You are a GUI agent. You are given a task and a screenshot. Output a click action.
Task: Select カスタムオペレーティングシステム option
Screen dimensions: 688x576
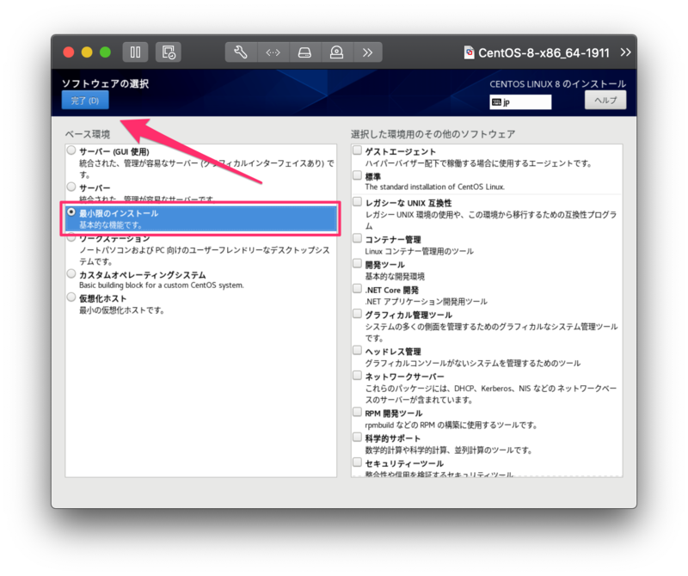(x=71, y=273)
